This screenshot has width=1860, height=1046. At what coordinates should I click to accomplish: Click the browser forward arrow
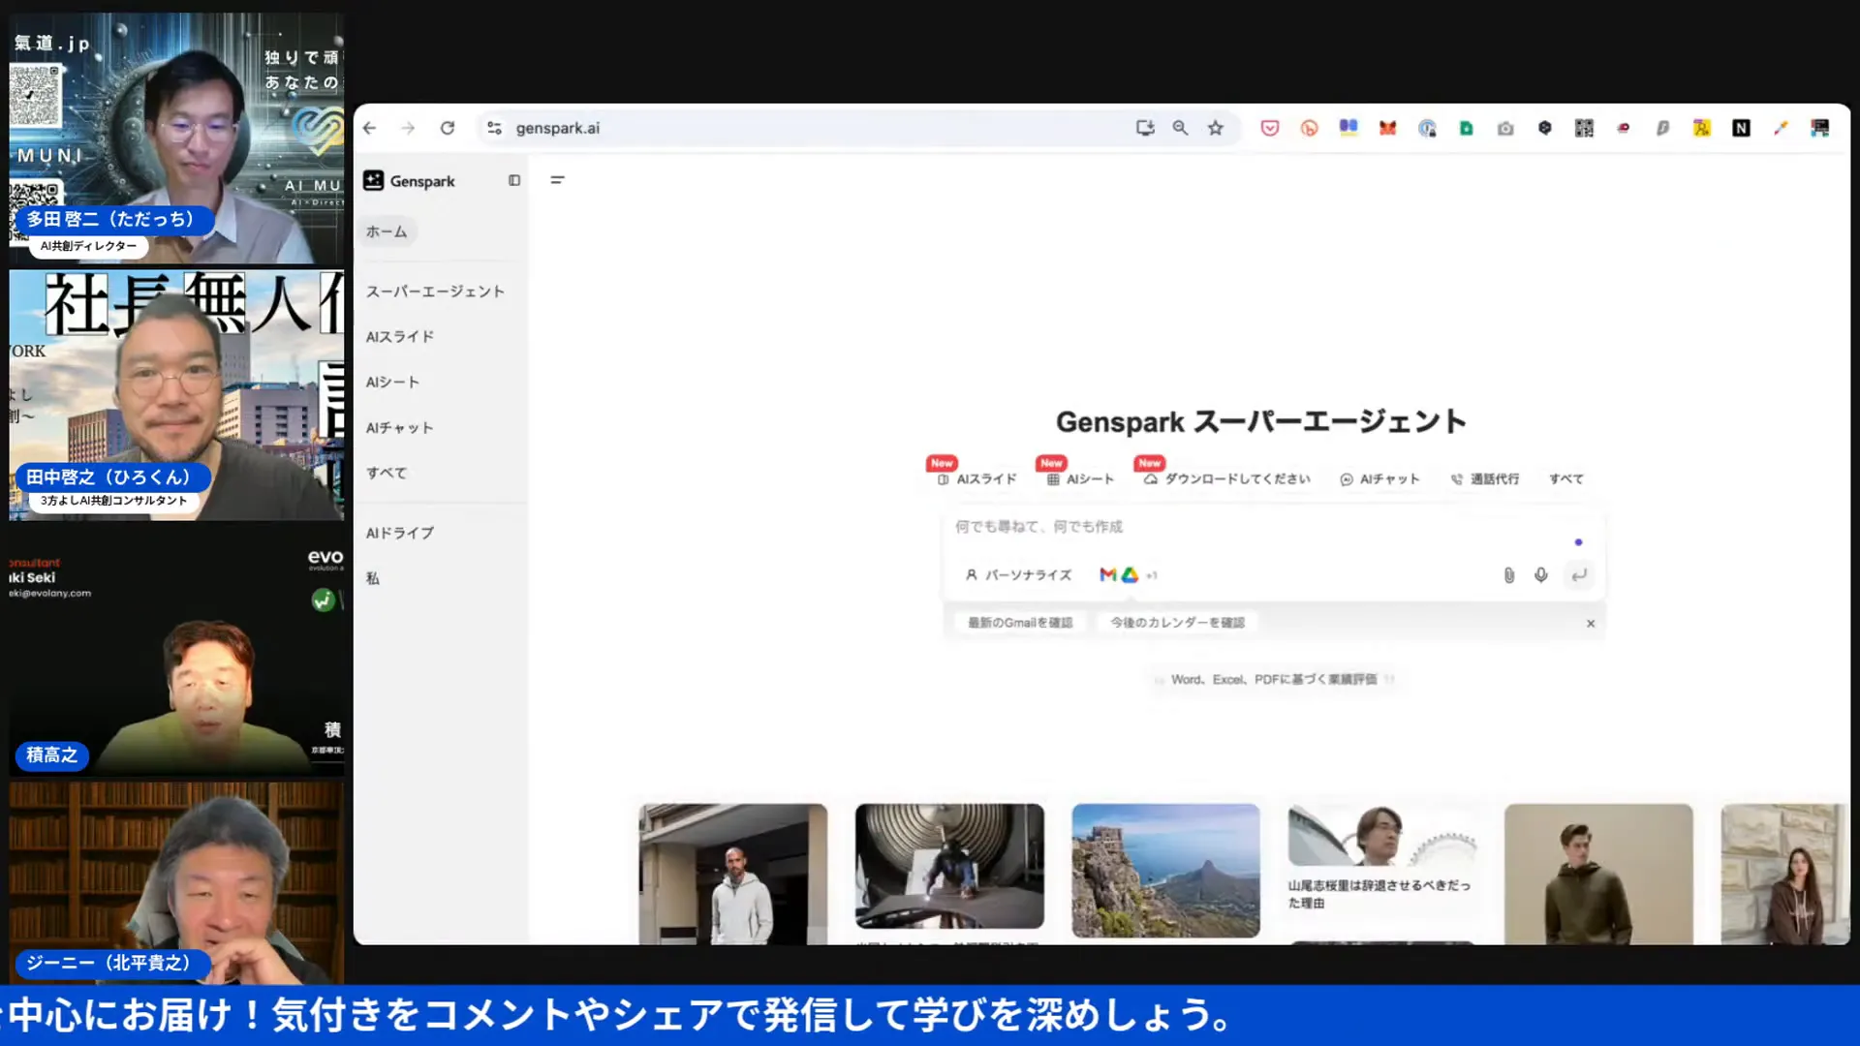(408, 128)
